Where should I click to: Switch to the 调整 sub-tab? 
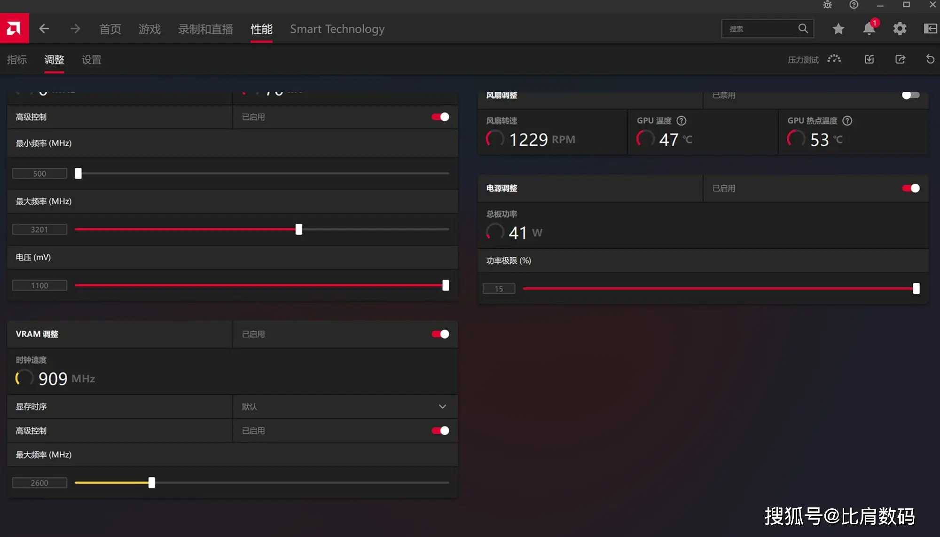54,60
